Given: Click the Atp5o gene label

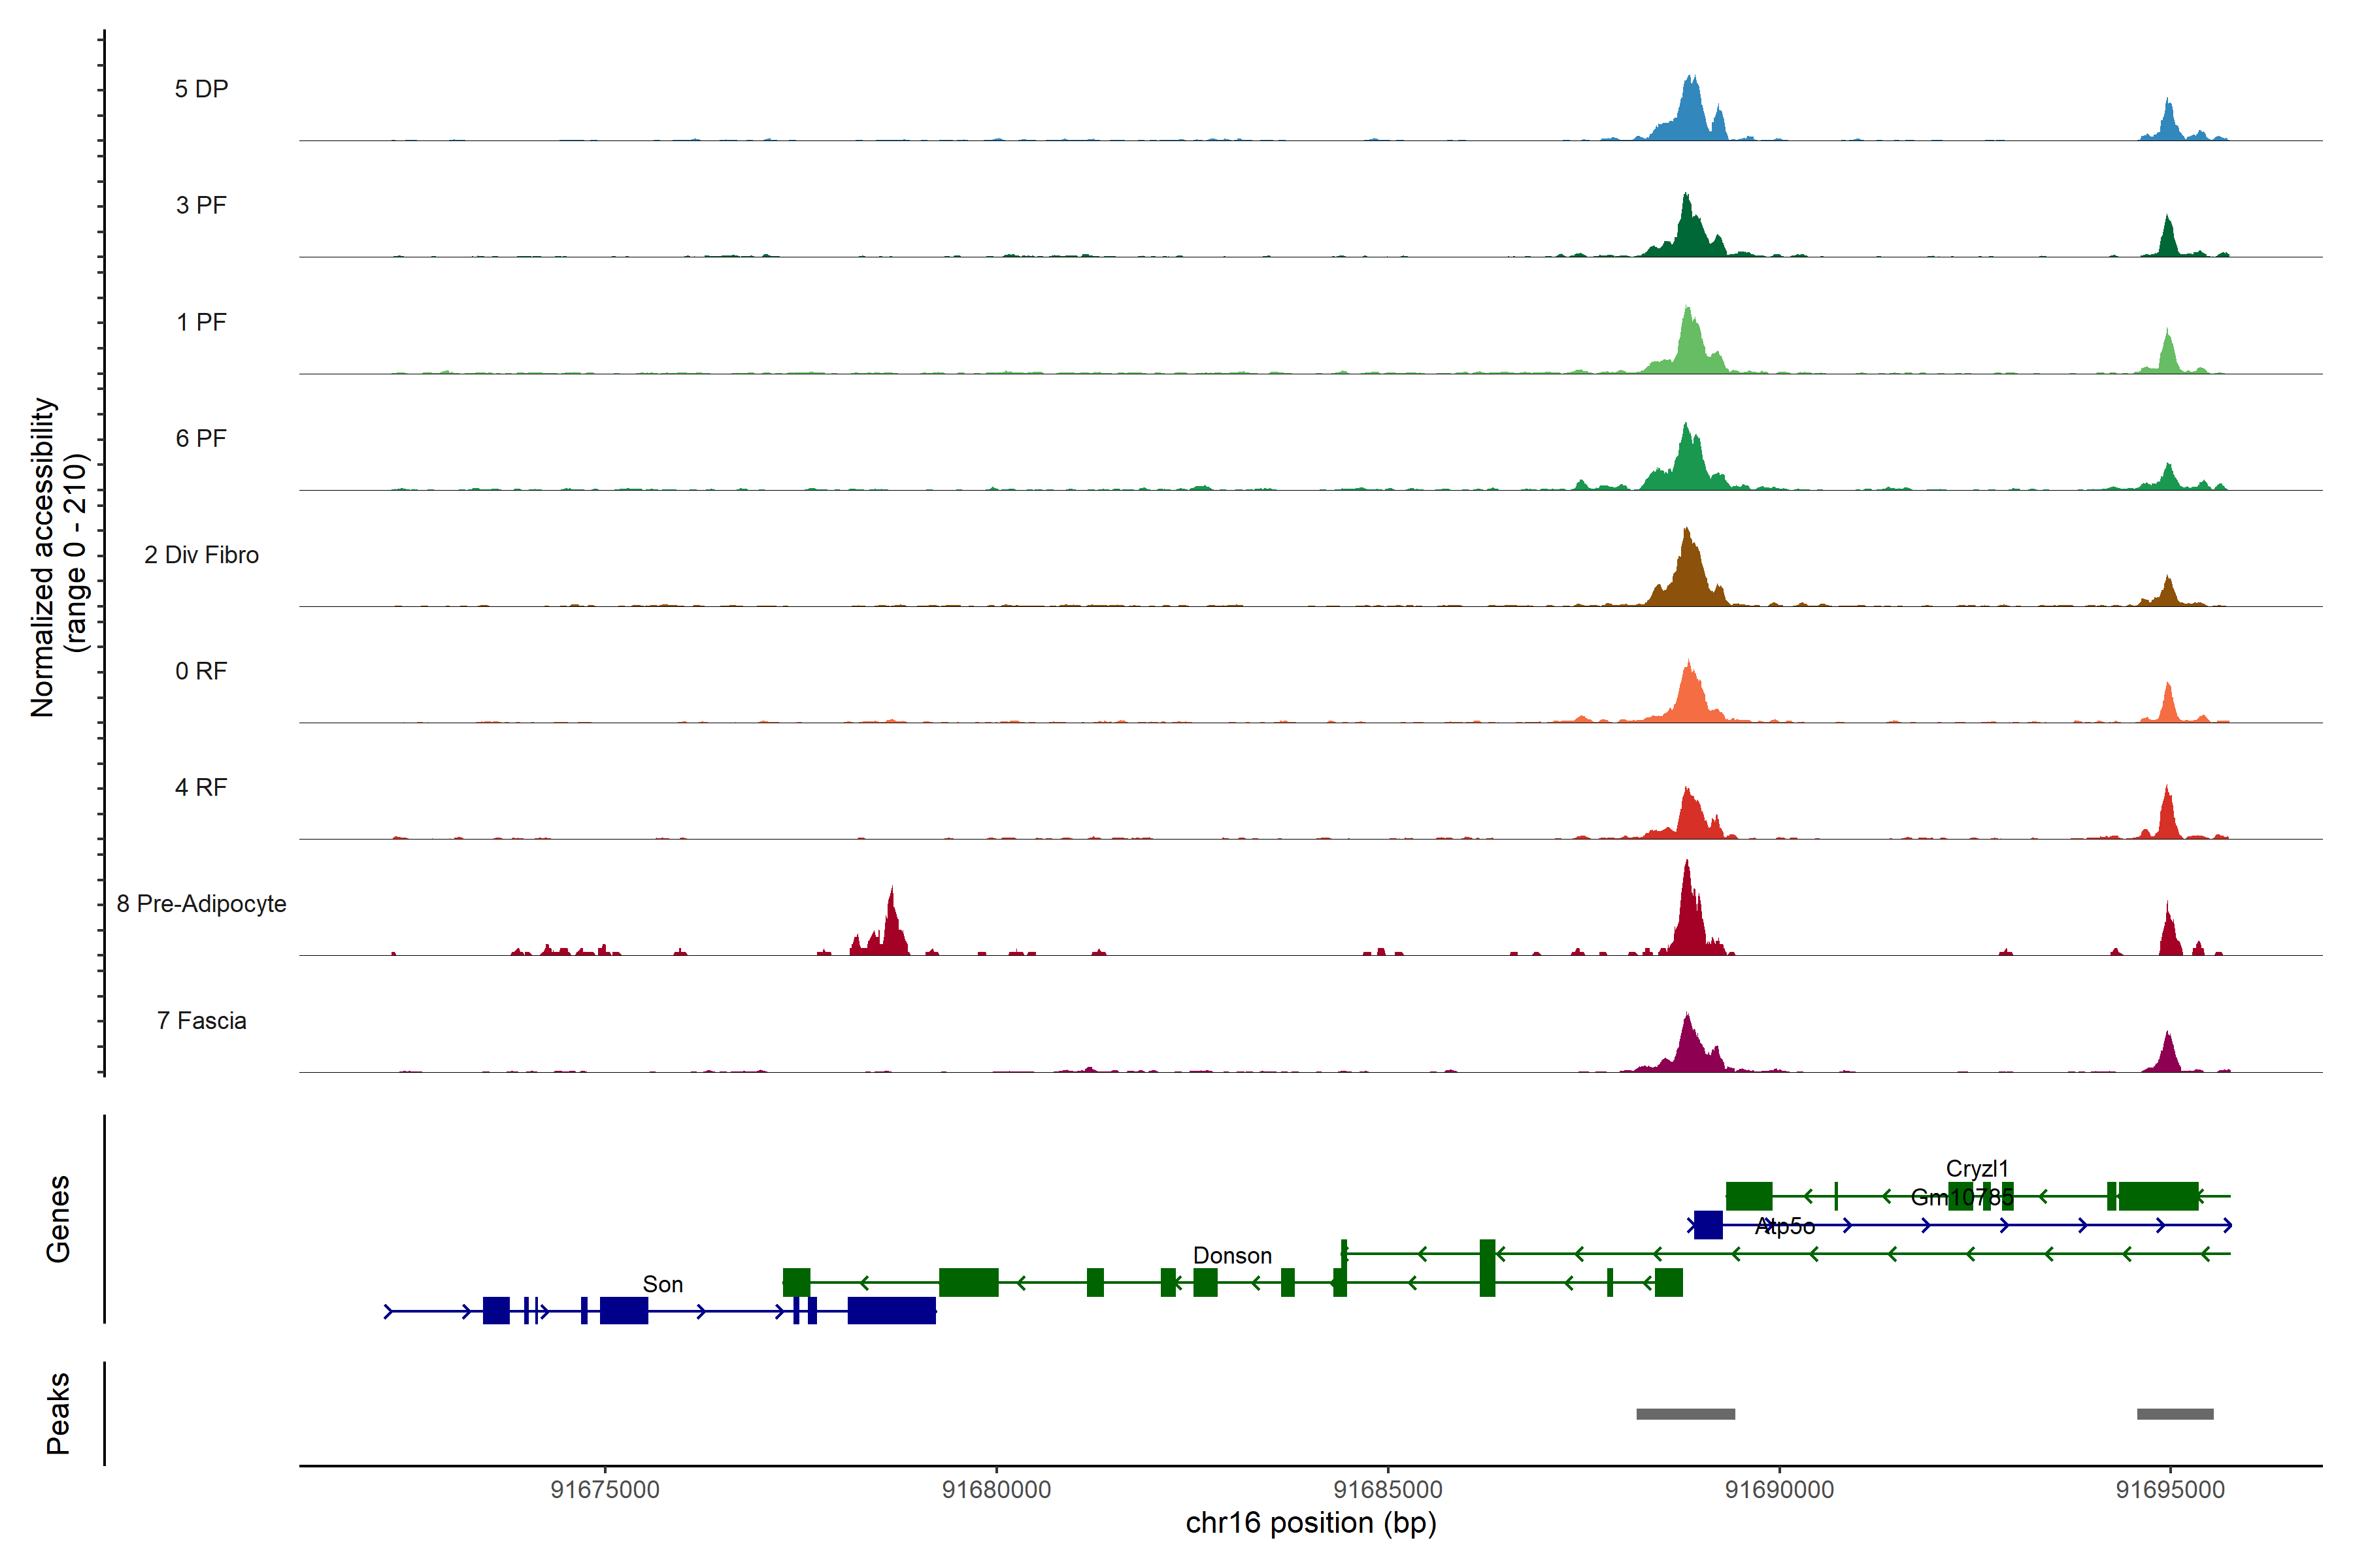Looking at the screenshot, I should tap(1785, 1227).
